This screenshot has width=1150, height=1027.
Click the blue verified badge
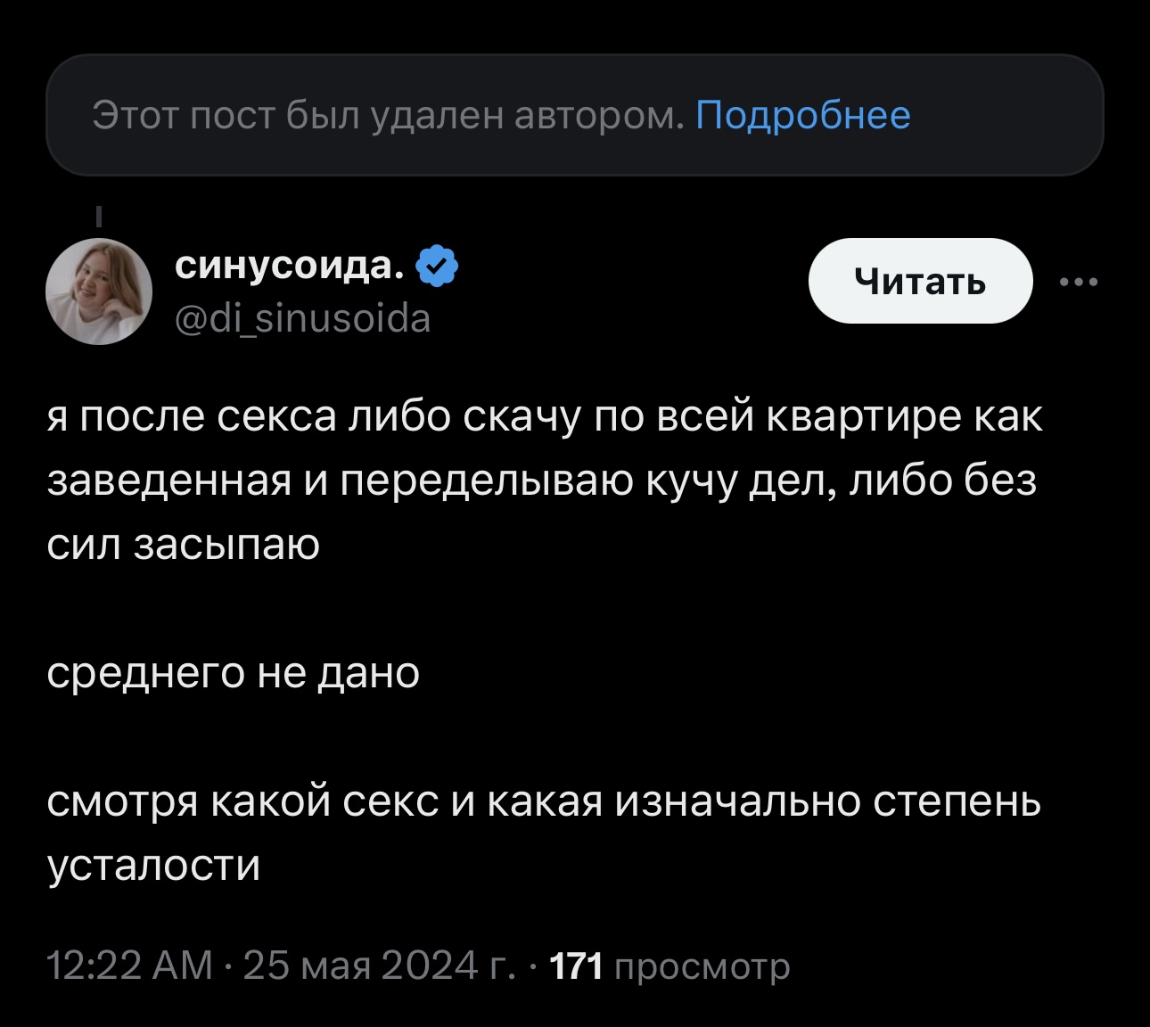tap(437, 266)
